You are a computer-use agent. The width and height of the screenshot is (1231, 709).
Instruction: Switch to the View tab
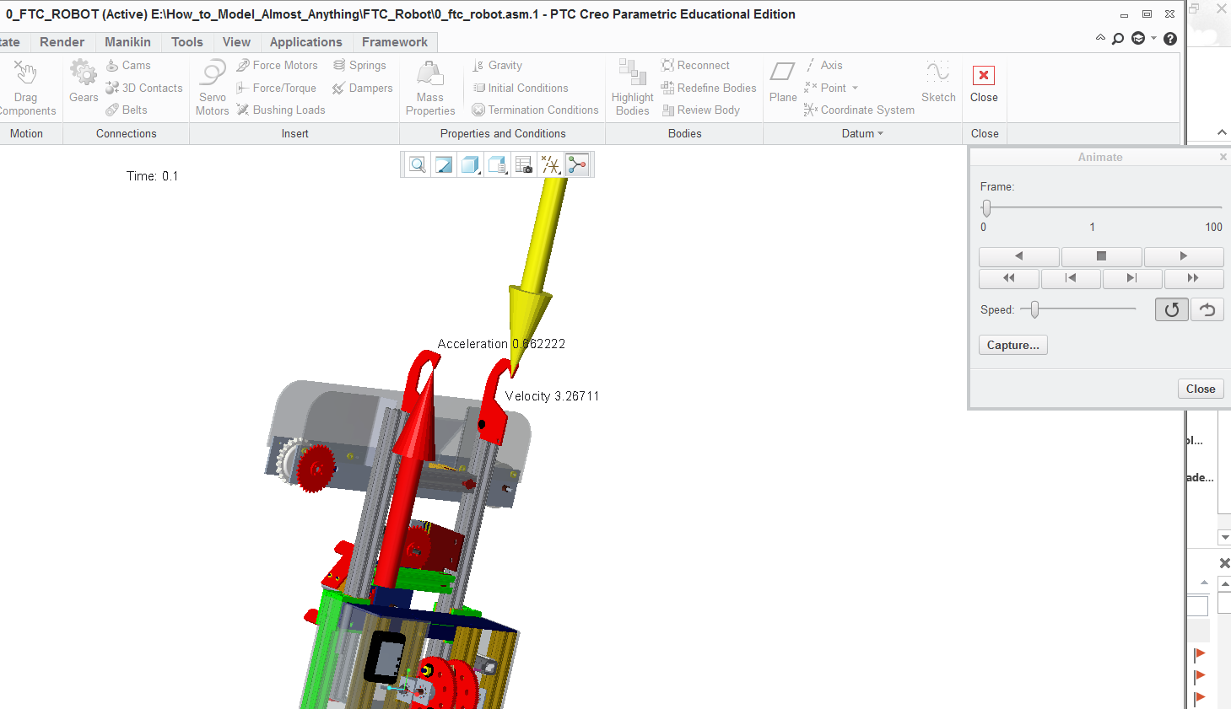pos(236,42)
